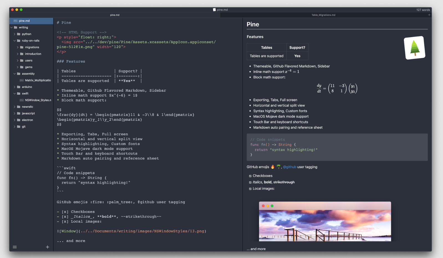Click the window screenshot image in preview
The height and width of the screenshot is (258, 443).
pyautogui.click(x=325, y=221)
